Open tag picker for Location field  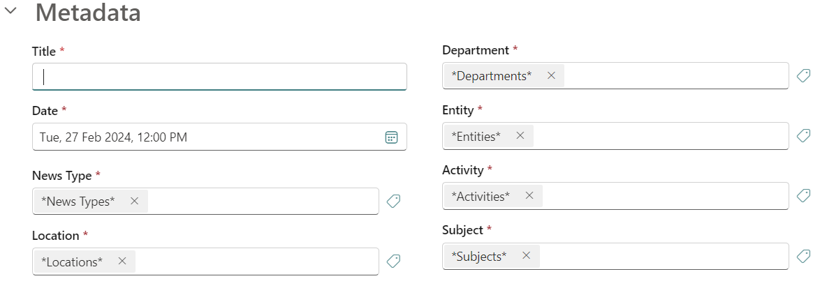[394, 261]
